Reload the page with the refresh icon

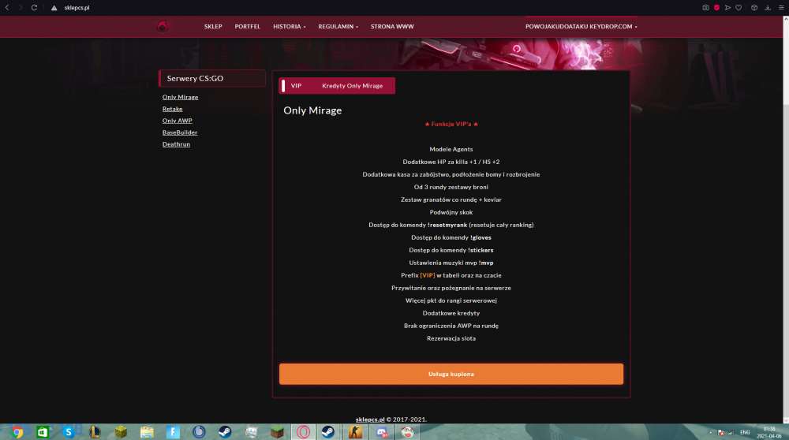pyautogui.click(x=34, y=8)
